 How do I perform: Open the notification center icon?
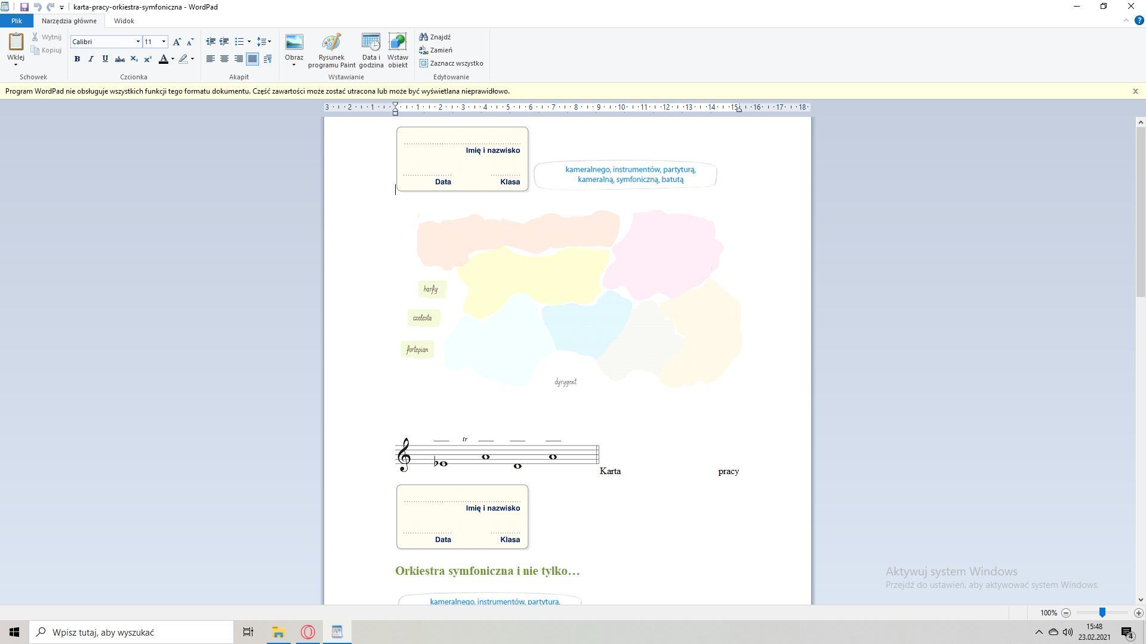point(1127,632)
